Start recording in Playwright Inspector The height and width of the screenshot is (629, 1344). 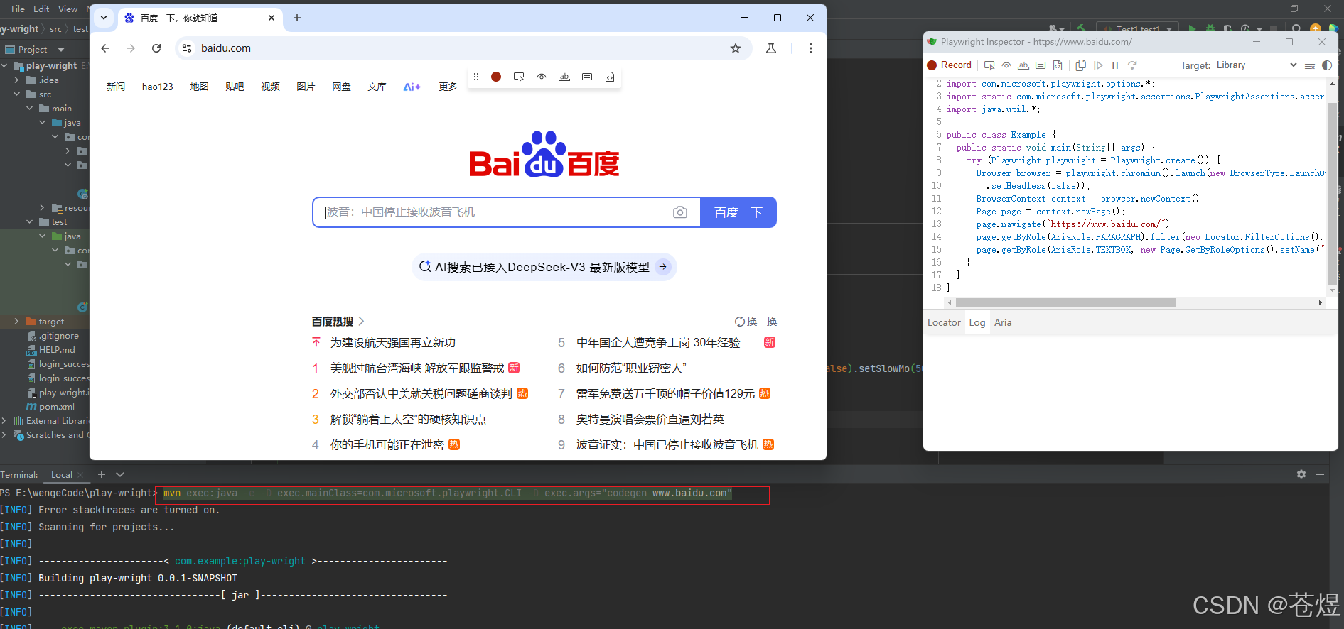949,65
